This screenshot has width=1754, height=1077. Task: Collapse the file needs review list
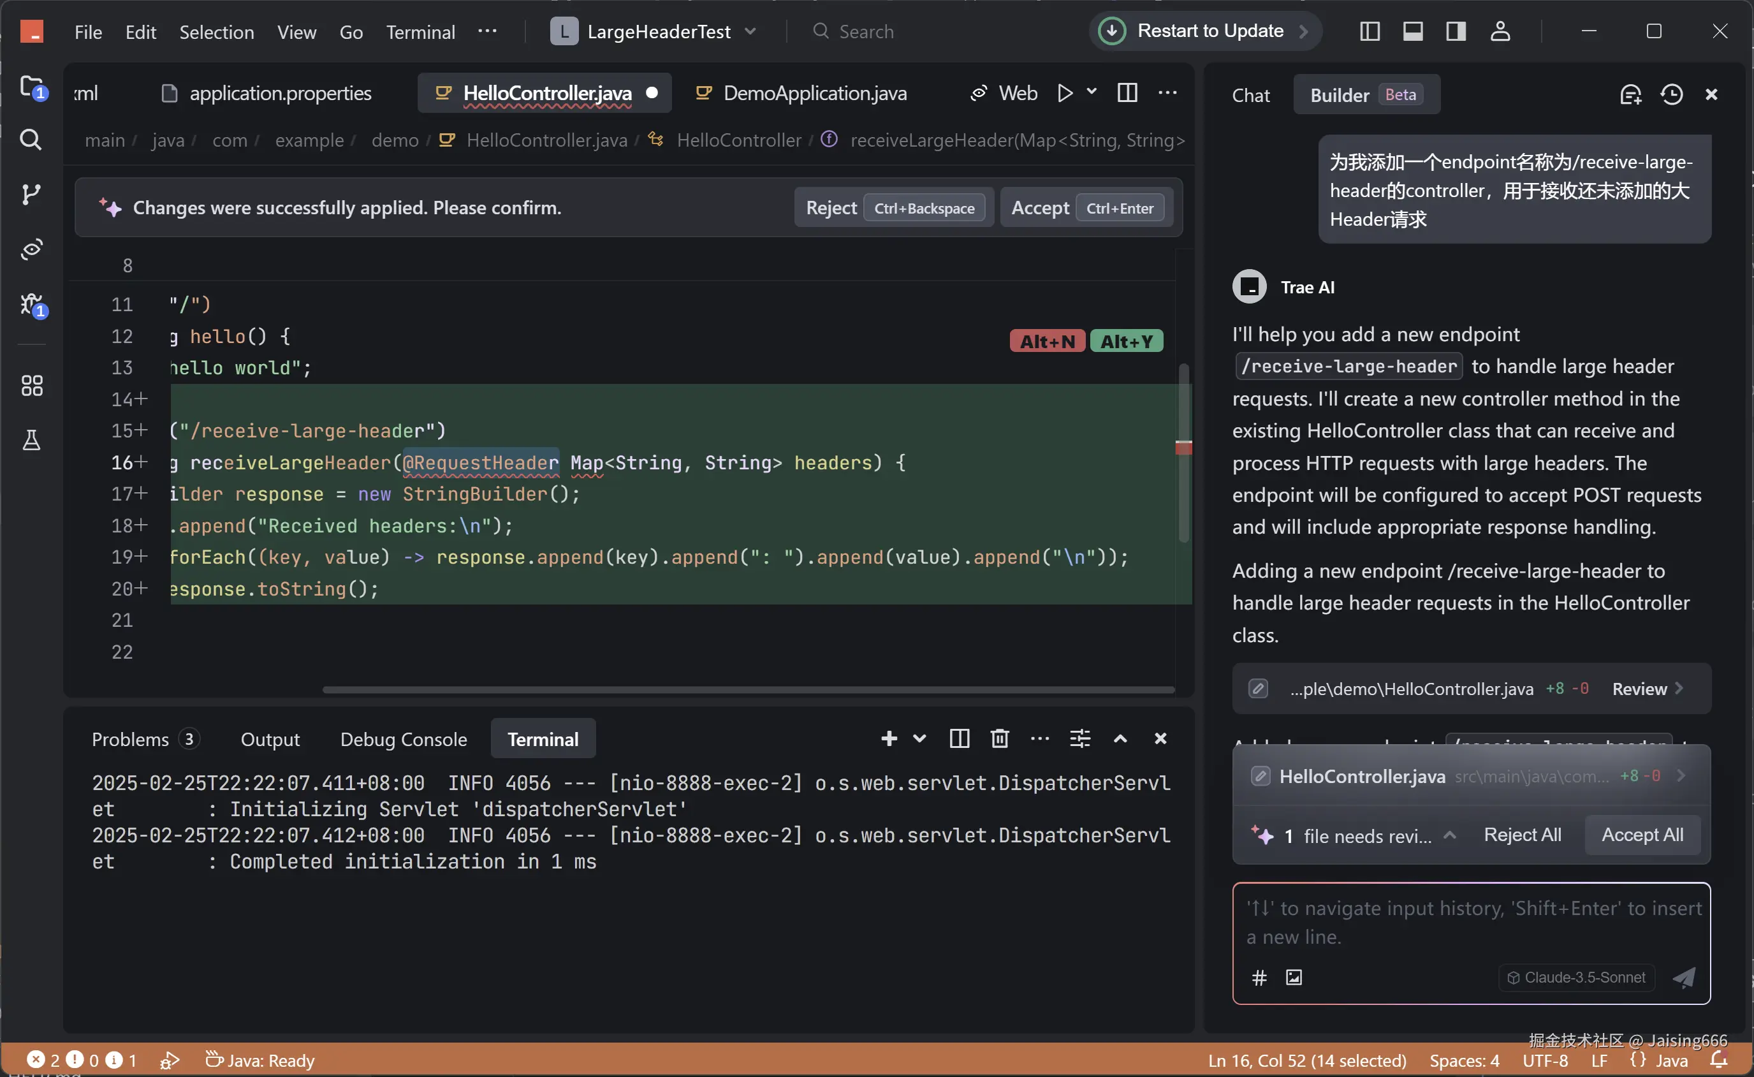(1449, 835)
